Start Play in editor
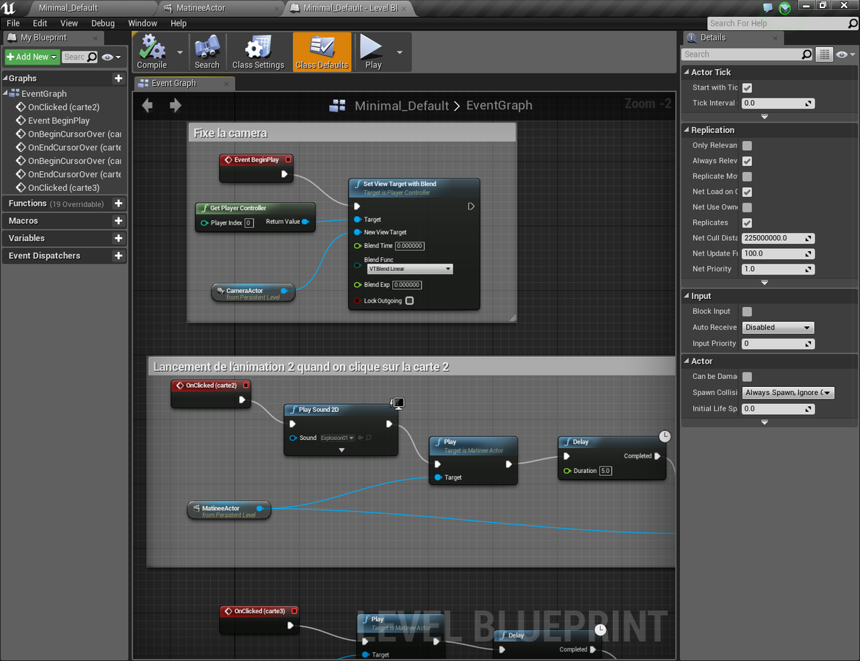 (x=373, y=52)
